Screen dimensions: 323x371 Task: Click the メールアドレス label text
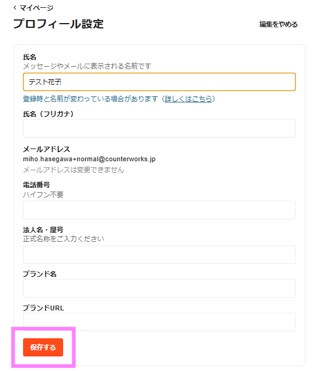pyautogui.click(x=47, y=149)
